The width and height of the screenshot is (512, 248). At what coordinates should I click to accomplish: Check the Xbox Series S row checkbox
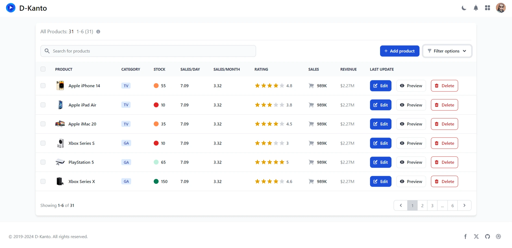43,143
